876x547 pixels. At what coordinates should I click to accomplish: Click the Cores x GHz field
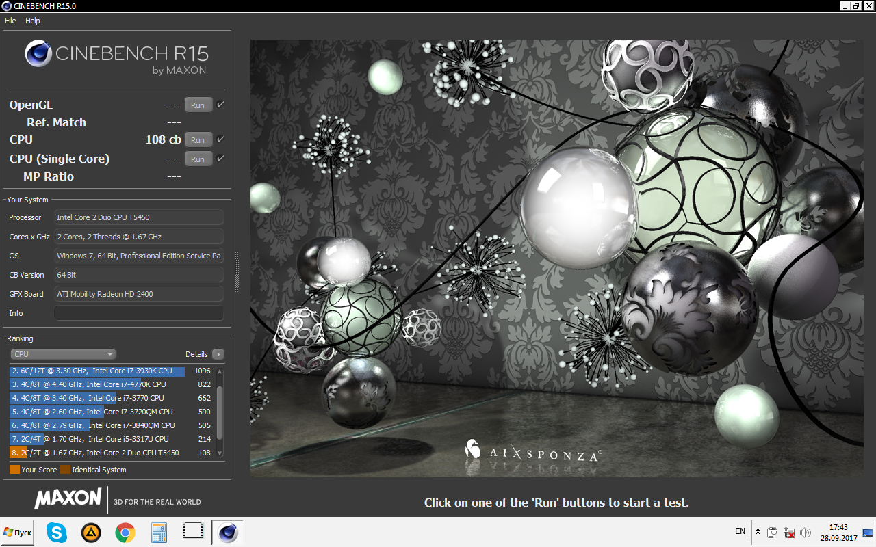coord(139,237)
